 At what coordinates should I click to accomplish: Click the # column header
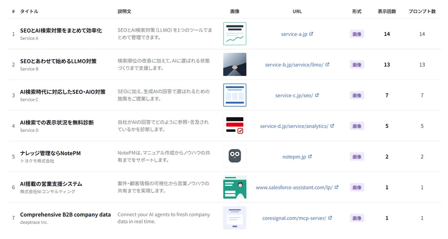coord(13,12)
